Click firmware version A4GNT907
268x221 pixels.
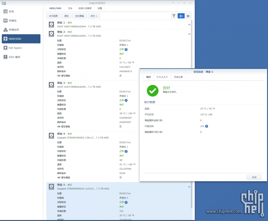point(125,122)
